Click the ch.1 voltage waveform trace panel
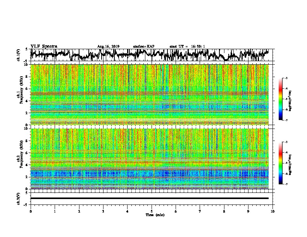307x237 pixels. tap(152, 55)
